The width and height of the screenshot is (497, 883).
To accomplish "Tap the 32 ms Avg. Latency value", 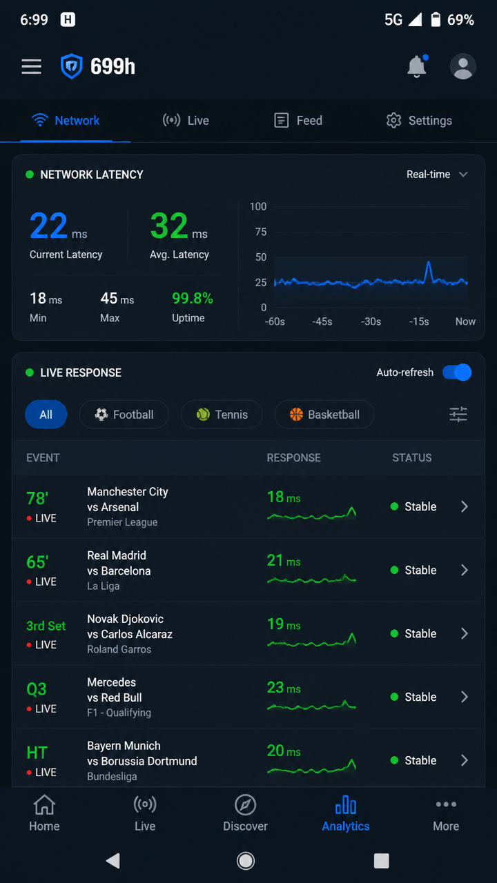I will [x=179, y=226].
